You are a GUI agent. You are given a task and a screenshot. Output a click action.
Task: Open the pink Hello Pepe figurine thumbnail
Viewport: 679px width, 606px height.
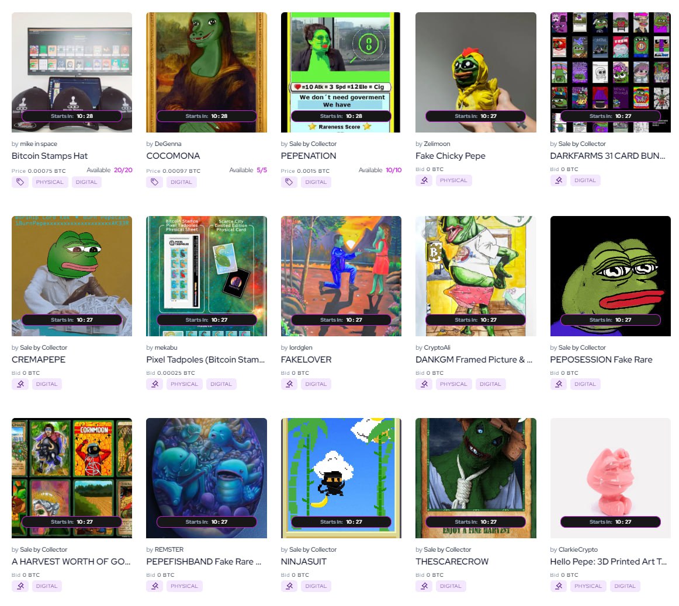point(611,478)
